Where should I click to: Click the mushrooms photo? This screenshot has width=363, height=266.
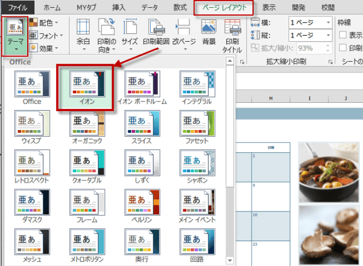pos(329,235)
